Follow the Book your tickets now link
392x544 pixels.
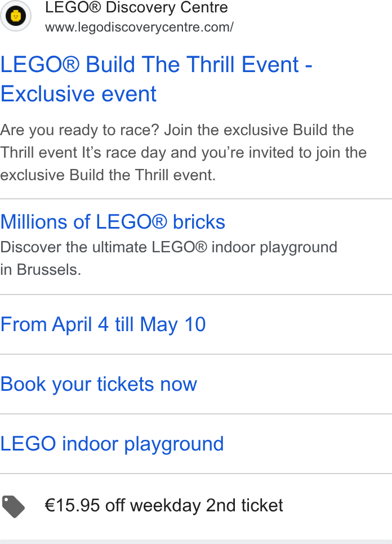coord(99,384)
